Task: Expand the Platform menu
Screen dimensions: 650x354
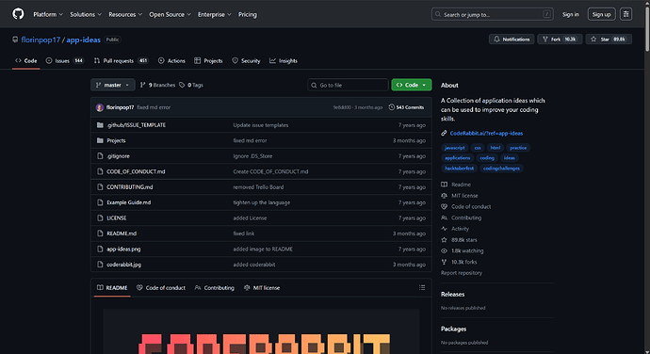Action: 48,14
